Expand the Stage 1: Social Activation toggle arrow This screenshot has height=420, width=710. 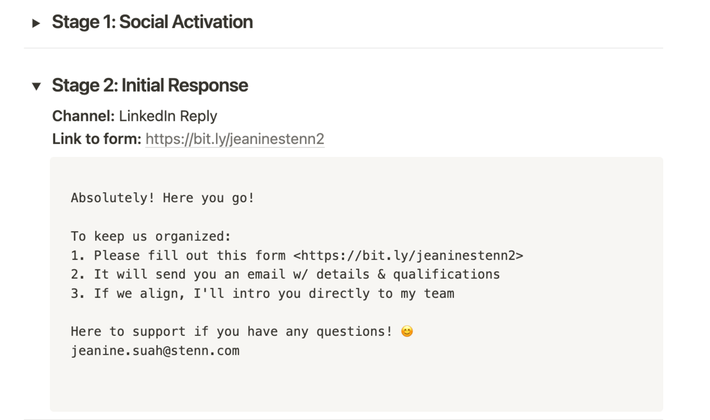point(36,23)
